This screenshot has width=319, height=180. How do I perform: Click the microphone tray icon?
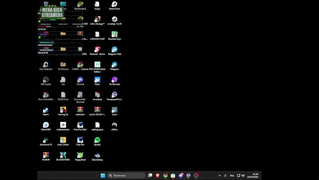coord(225,175)
